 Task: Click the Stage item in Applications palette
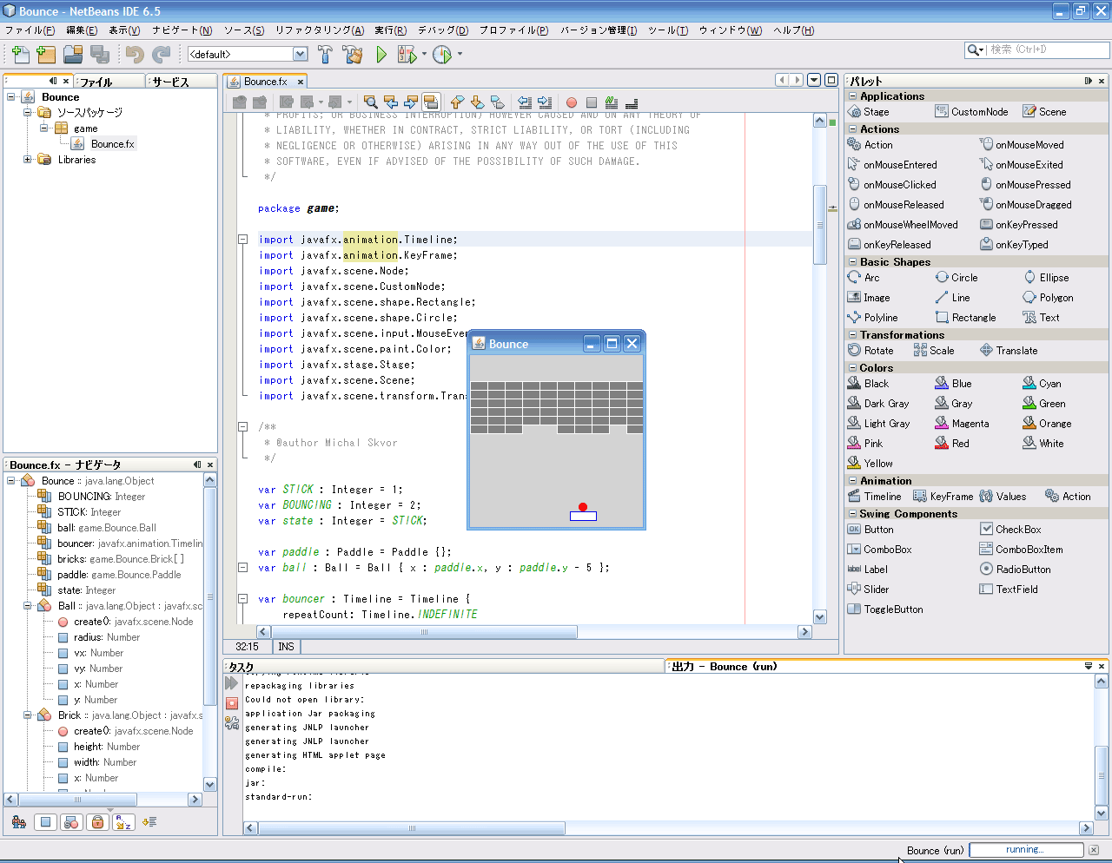(869, 112)
